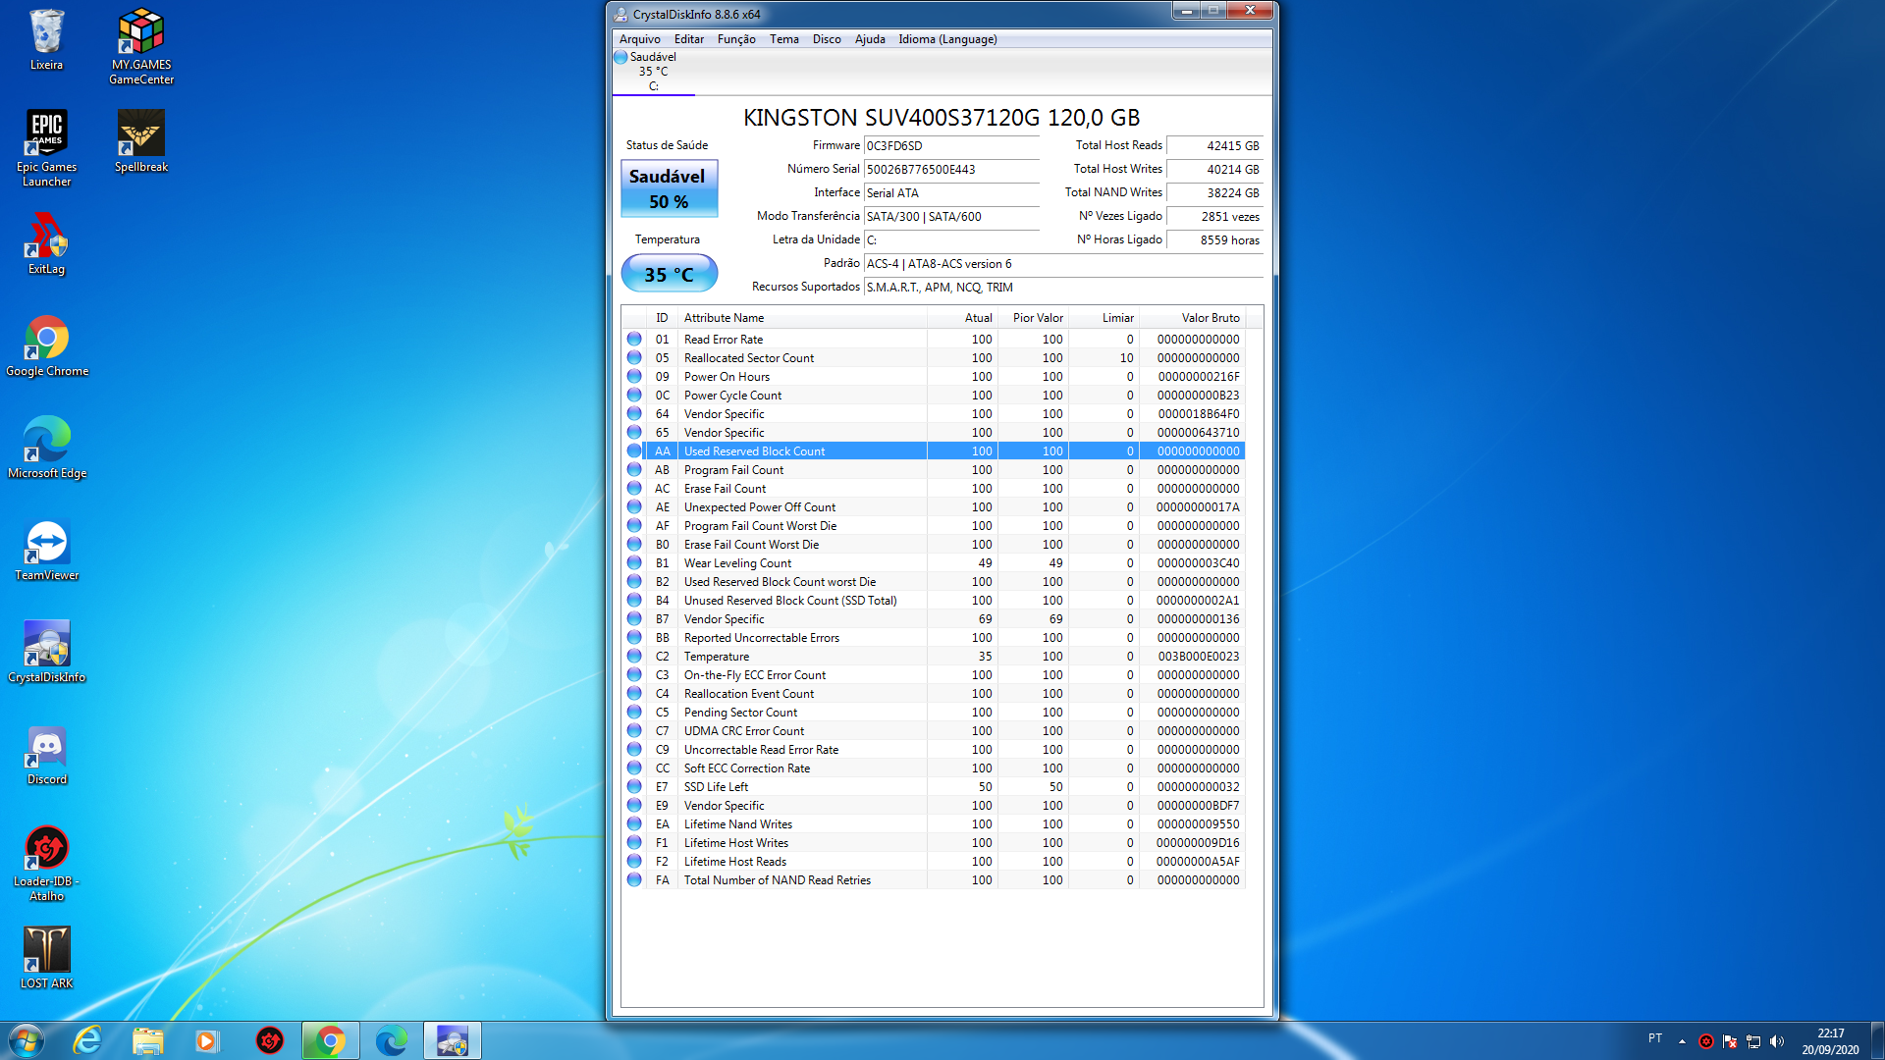Open Google Chrome desktop icon

46,346
